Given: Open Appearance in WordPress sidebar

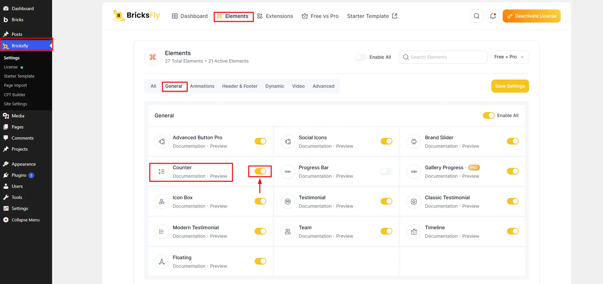Looking at the screenshot, I should [x=26, y=164].
